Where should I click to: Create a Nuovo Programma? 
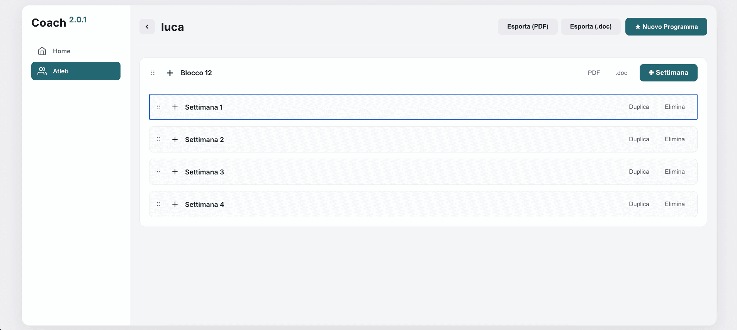(666, 27)
